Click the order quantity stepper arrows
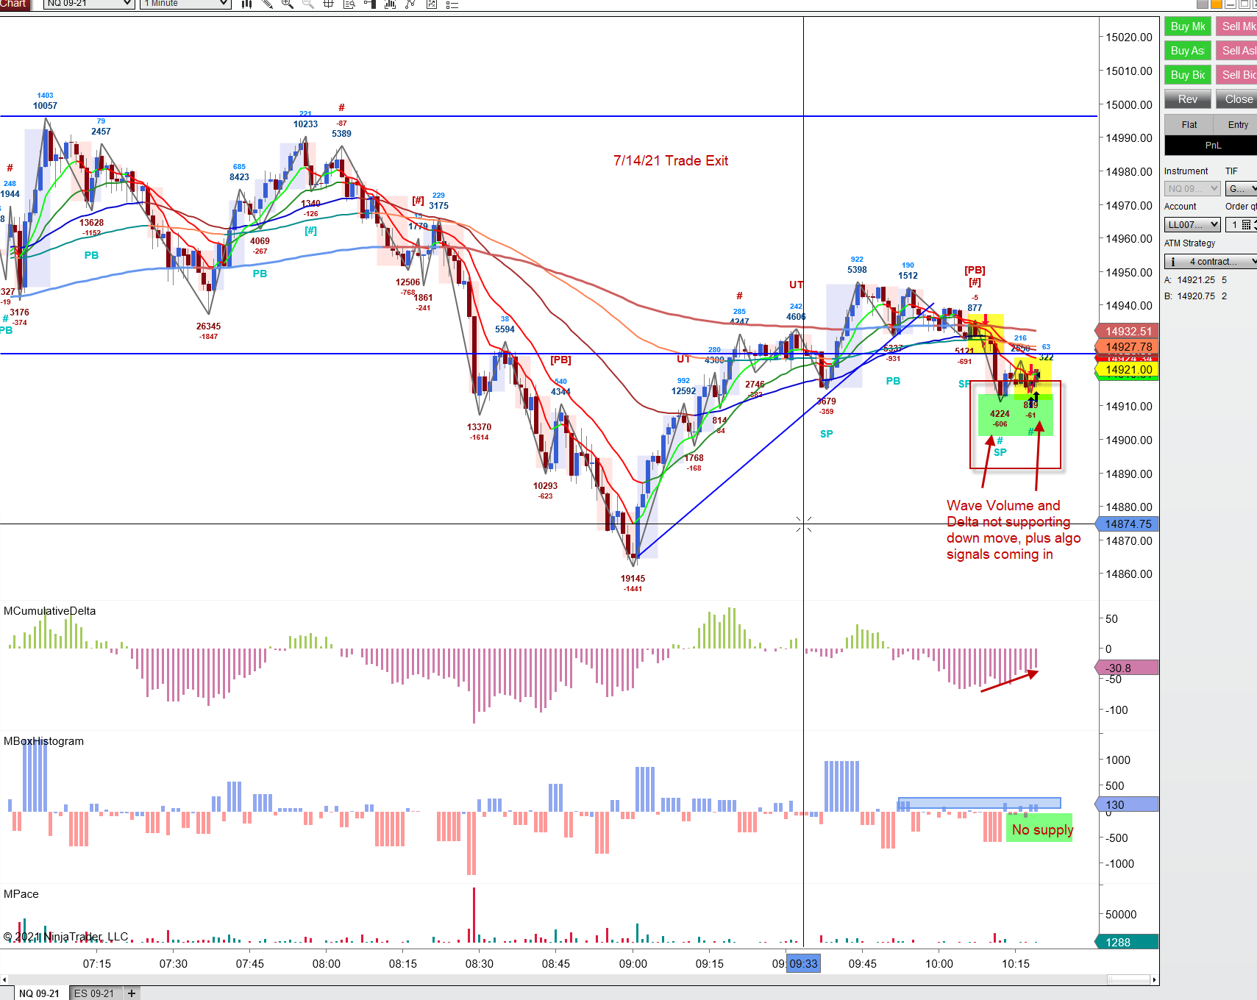1257x1000 pixels. pos(1254,224)
